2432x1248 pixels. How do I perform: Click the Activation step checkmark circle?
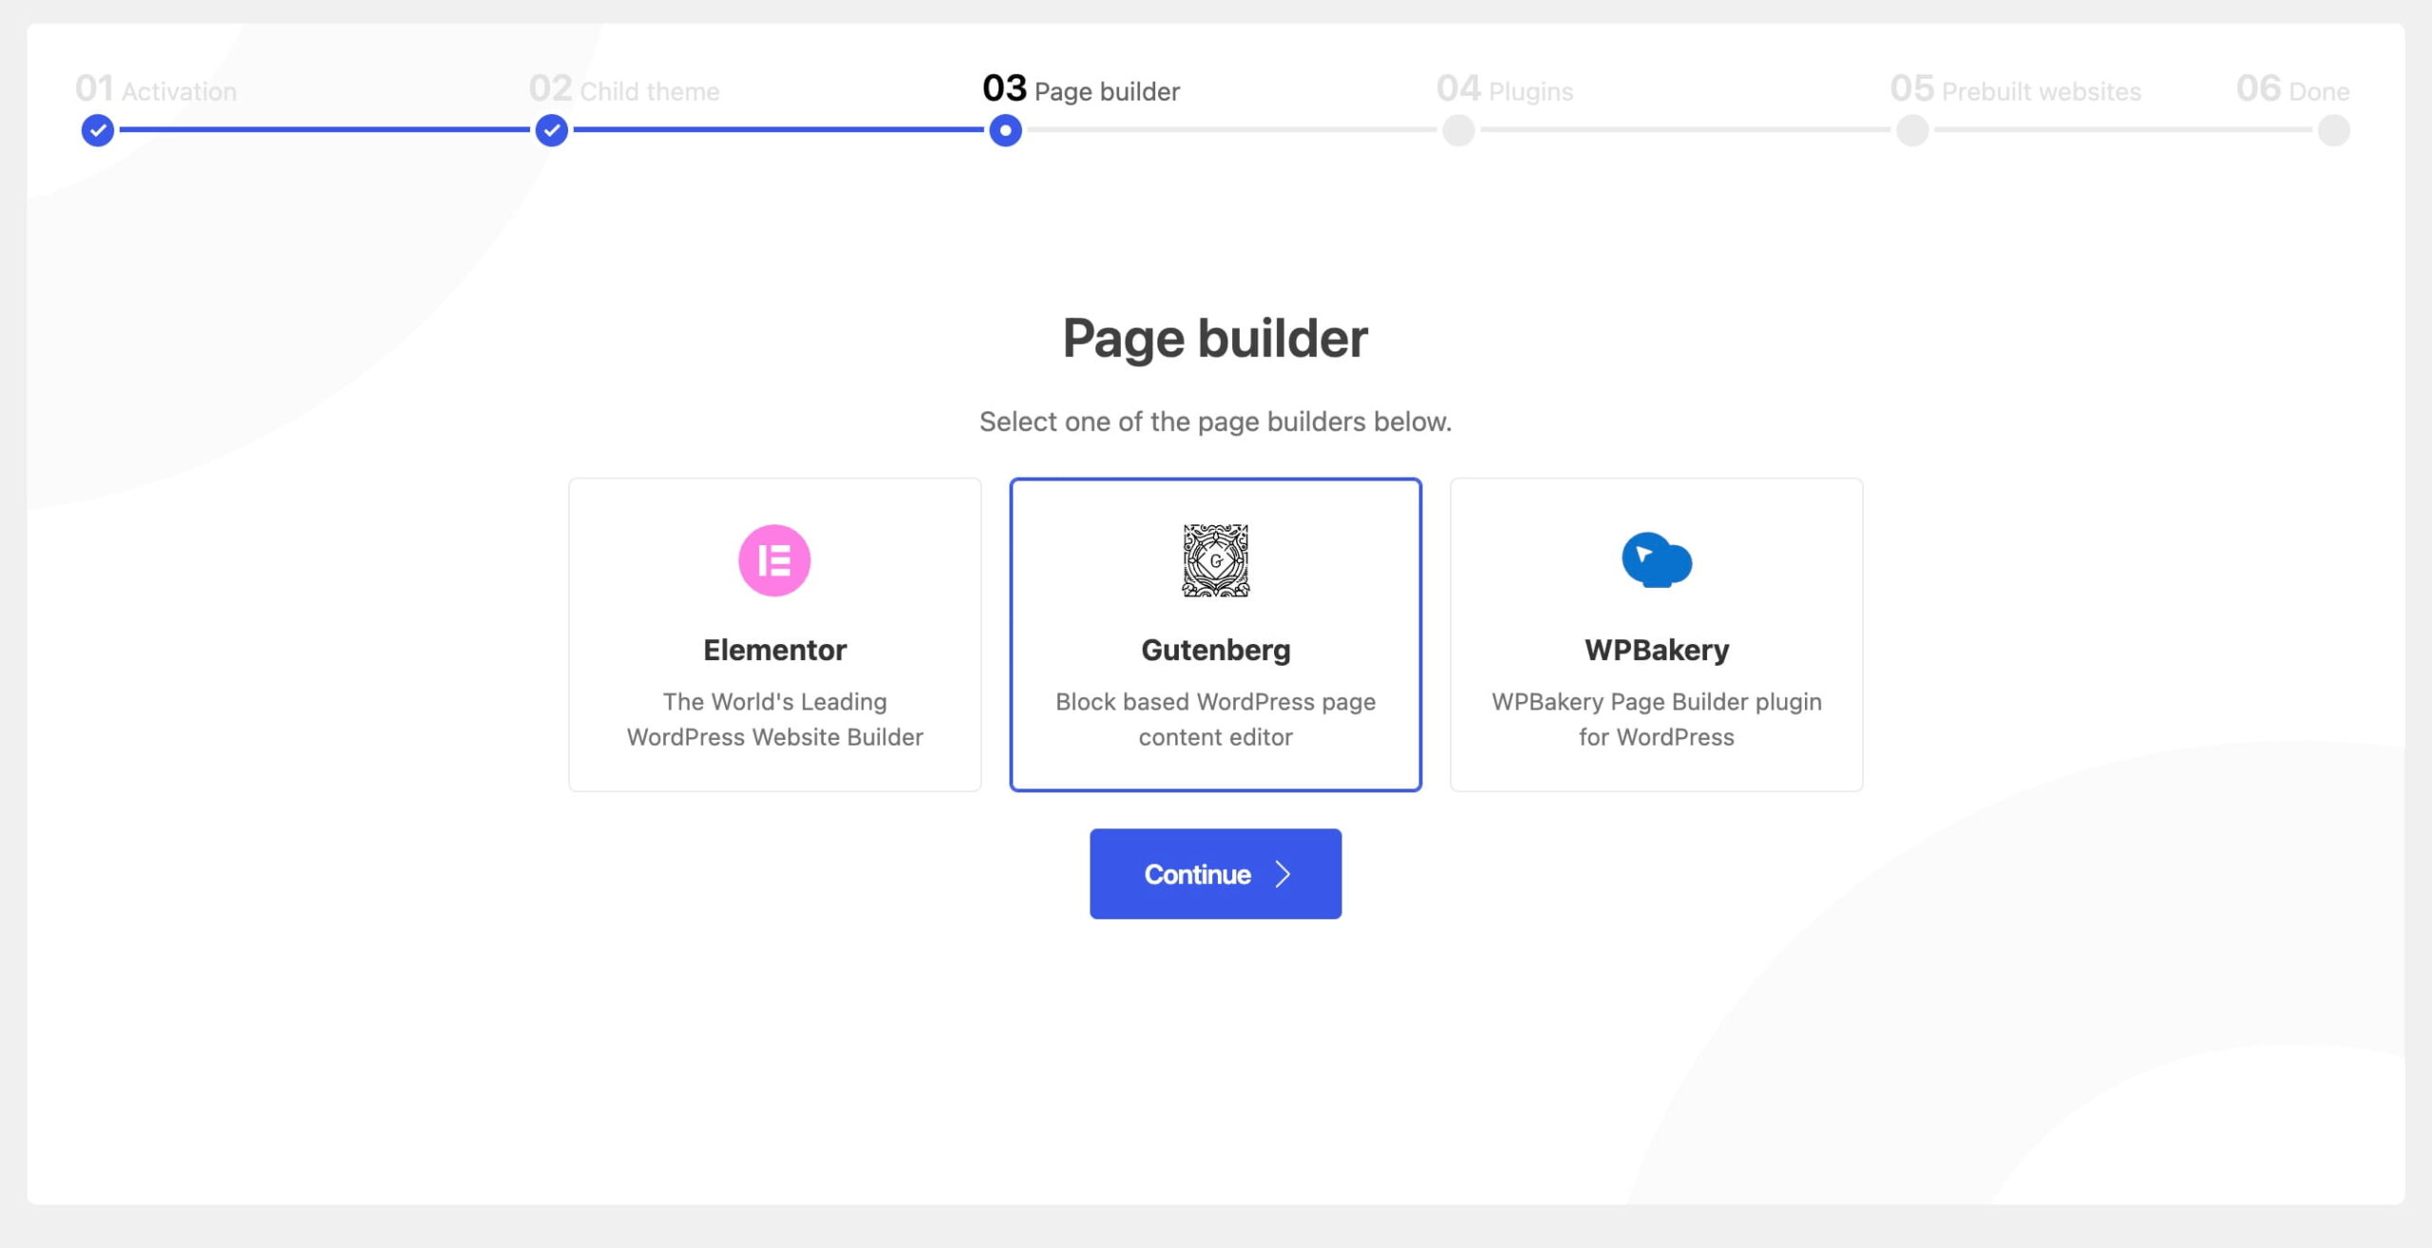click(x=98, y=130)
